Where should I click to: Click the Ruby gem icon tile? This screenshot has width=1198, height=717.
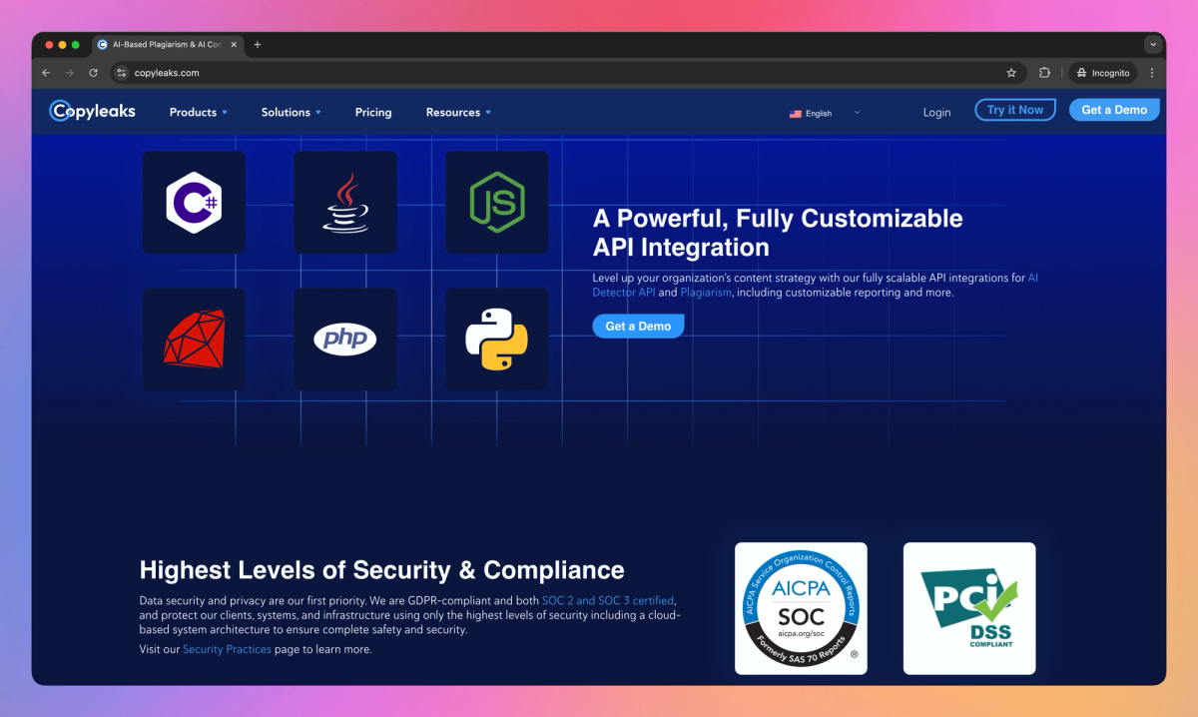coord(194,340)
